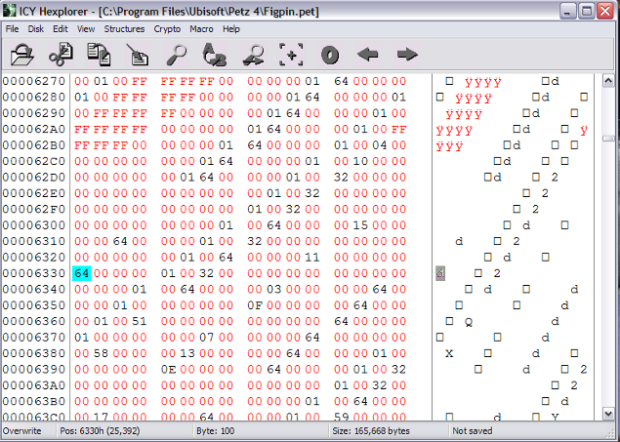Screen dimensions: 620x442
Task: Open the Macro menu
Action: click(201, 29)
